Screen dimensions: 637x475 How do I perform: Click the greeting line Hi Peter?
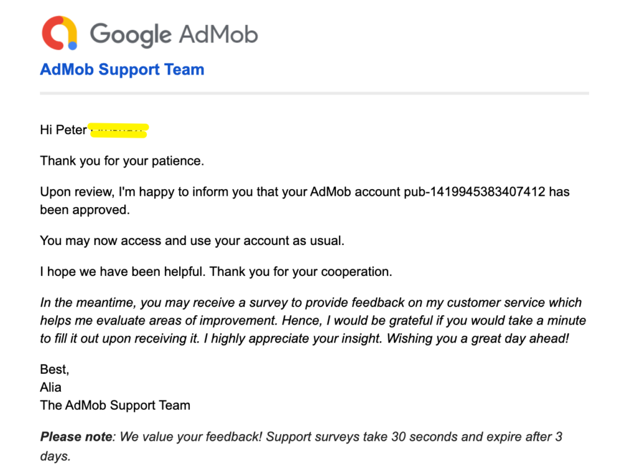tap(63, 130)
